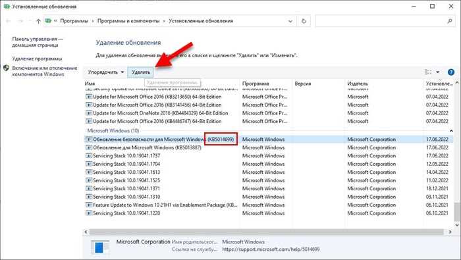Click date 18.12.2021 cell
Image resolution: width=461 pixels, height=260 pixels.
(437, 189)
